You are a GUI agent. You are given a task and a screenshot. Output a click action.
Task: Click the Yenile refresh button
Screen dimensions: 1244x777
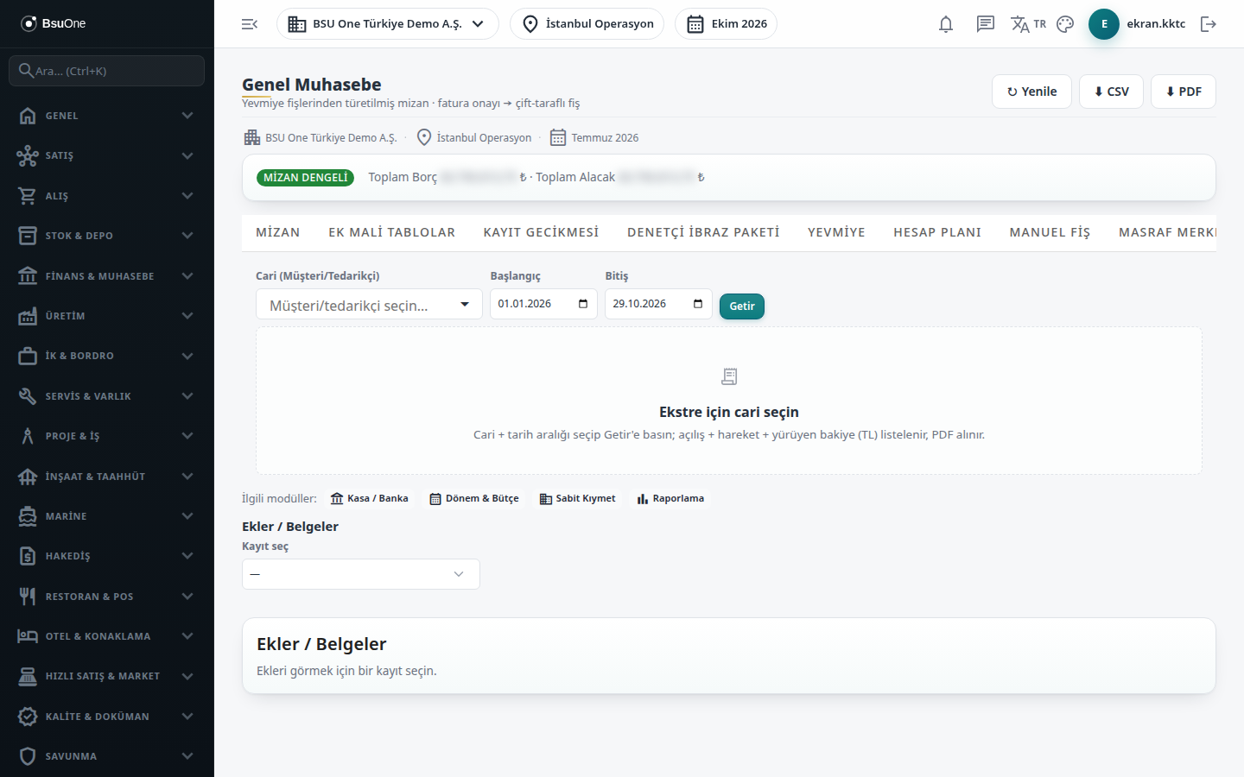(x=1032, y=92)
